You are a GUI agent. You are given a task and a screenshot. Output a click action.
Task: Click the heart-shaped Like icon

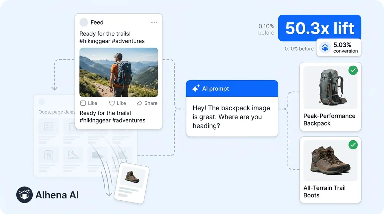point(112,103)
